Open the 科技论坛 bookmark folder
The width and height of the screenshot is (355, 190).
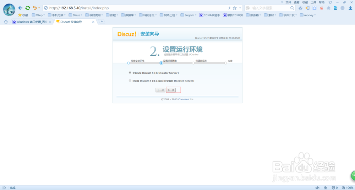148,15
